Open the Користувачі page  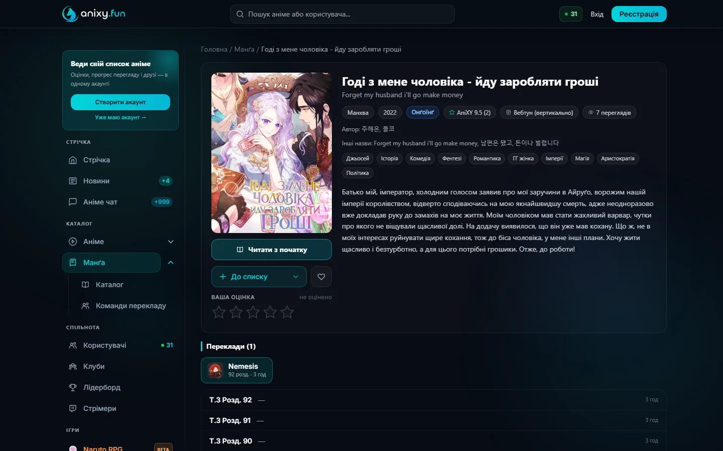120,345
